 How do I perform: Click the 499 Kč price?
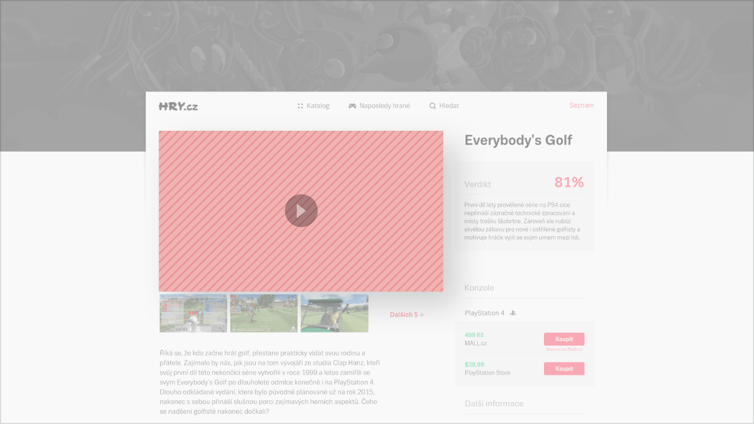point(474,335)
